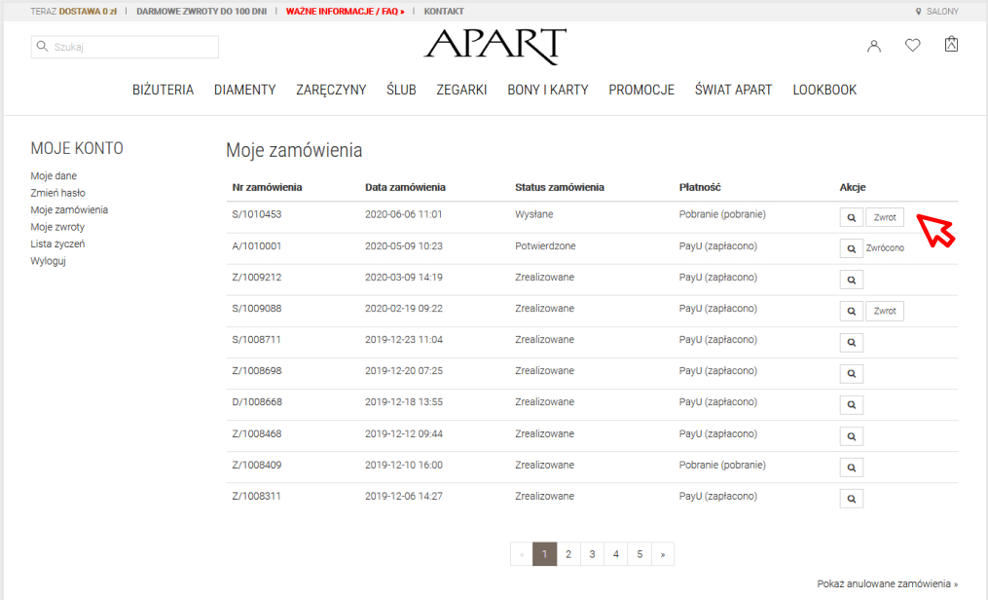988x600 pixels.
Task: Open the user account icon
Action: coord(874,46)
